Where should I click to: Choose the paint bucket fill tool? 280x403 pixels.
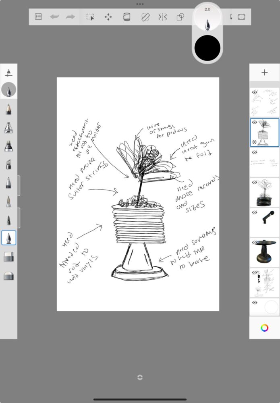126,17
